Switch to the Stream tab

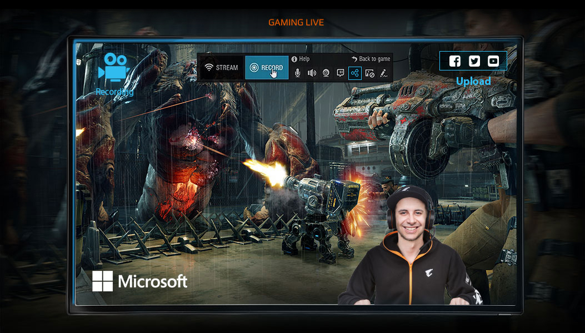[x=220, y=67]
